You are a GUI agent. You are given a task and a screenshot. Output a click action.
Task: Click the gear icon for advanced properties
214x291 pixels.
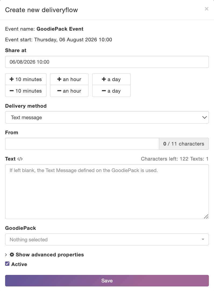point(12,254)
